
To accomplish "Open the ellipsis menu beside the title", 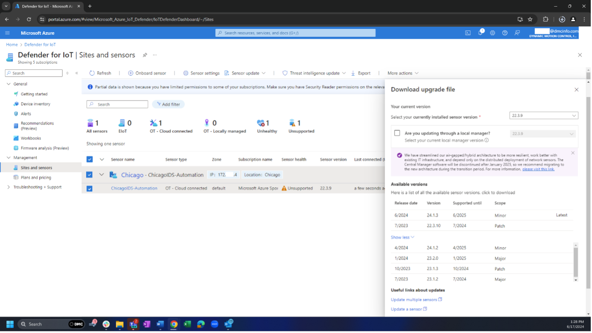I will point(155,55).
